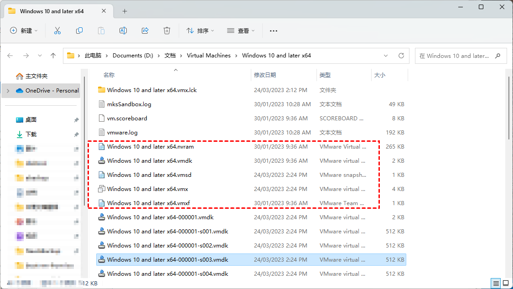Viewport: 513px width, 289px height.
Task: Click the x64.vmsd file icon
Action: (102, 175)
